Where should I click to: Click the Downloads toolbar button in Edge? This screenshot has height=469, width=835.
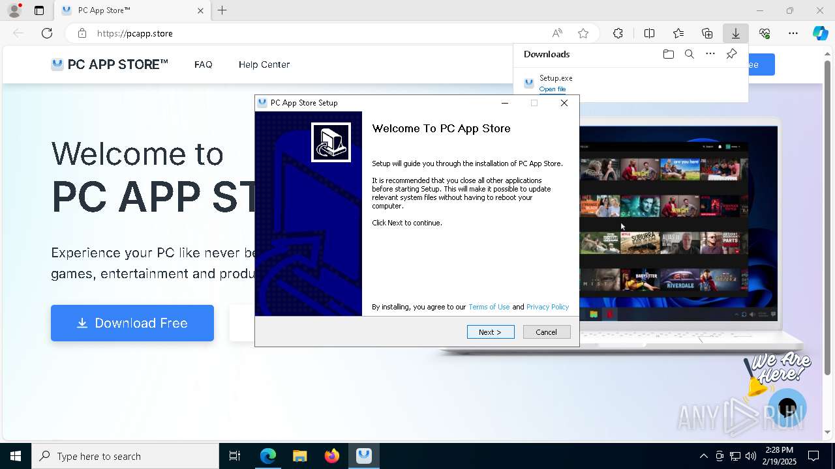coord(735,33)
